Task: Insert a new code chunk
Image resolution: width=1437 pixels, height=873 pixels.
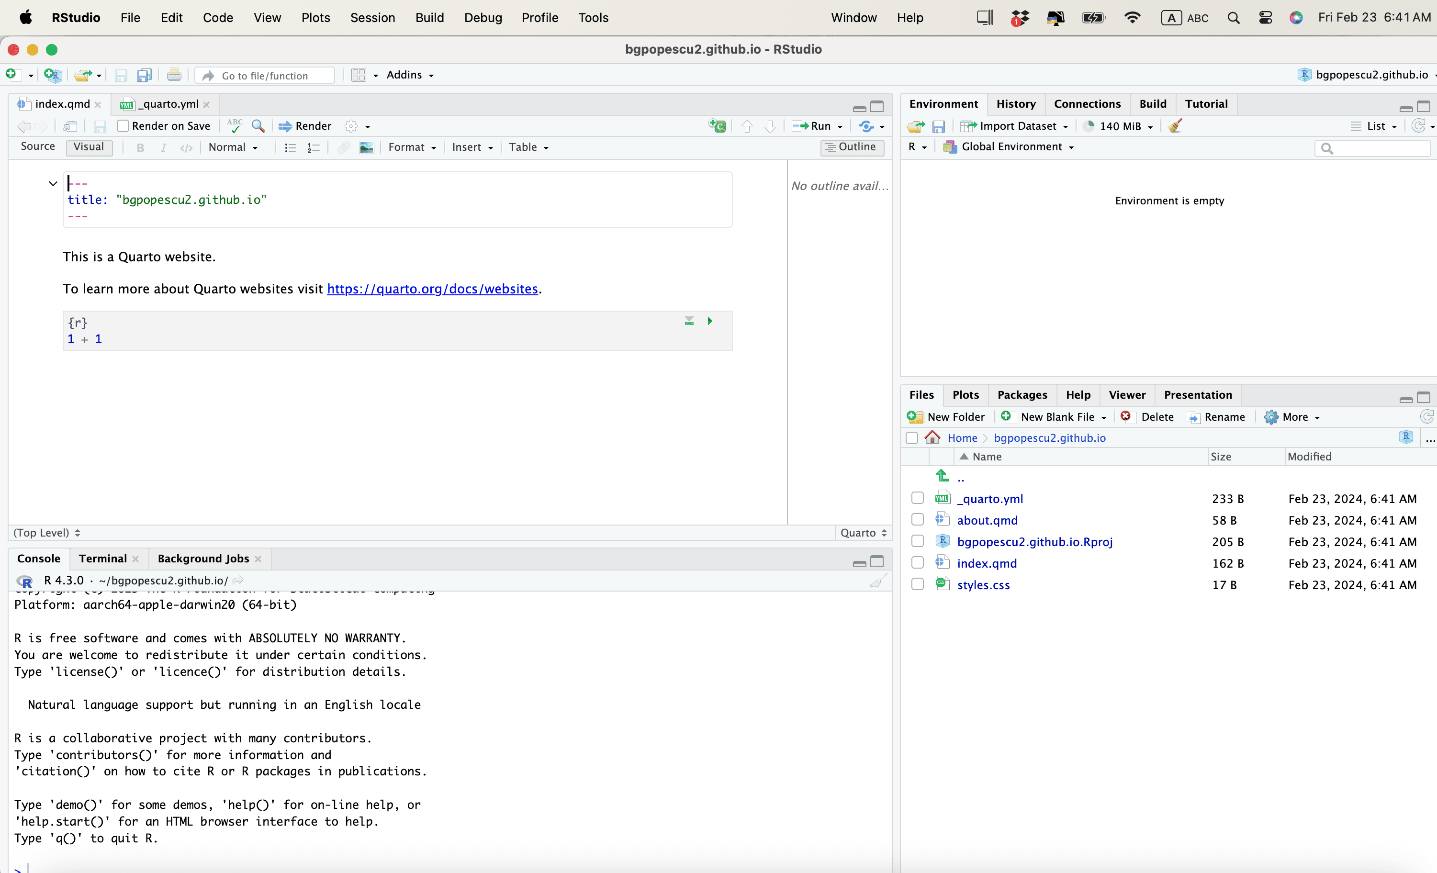Action: pos(717,126)
